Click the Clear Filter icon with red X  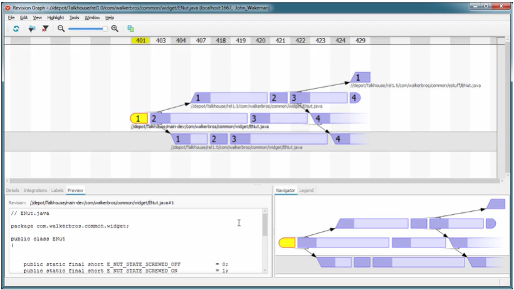tap(45, 29)
